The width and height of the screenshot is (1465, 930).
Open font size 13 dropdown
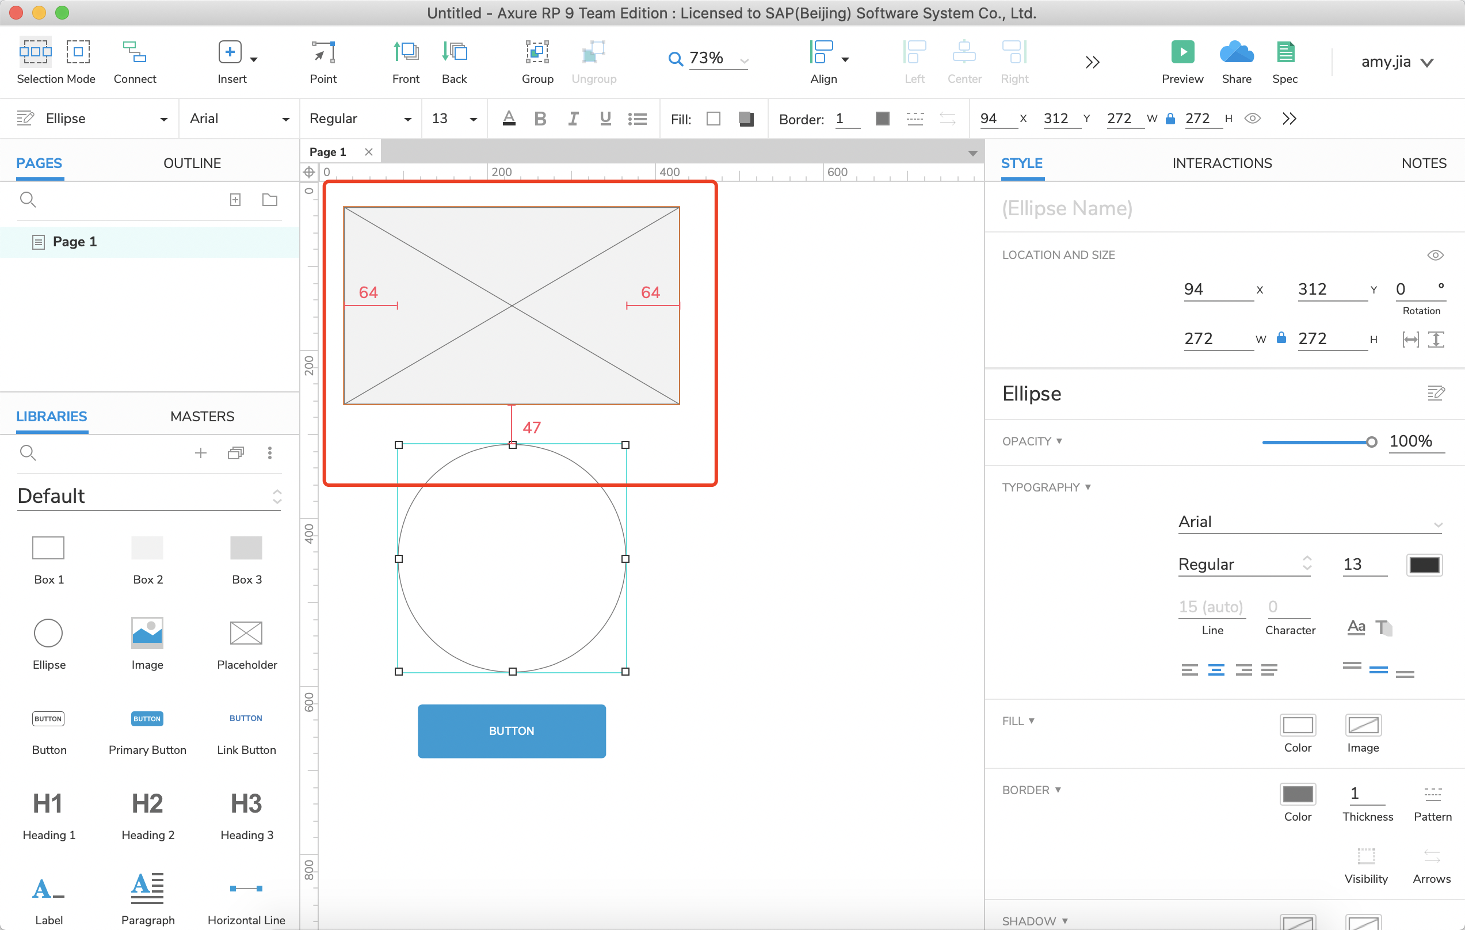454,119
